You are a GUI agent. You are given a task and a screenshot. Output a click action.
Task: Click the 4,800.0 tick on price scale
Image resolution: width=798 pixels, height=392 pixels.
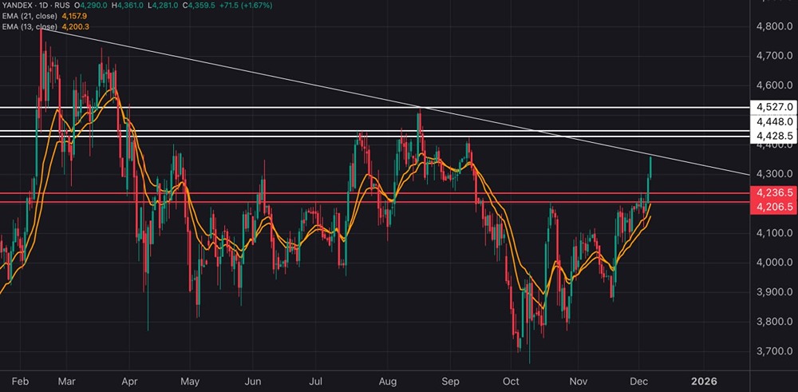click(772, 26)
